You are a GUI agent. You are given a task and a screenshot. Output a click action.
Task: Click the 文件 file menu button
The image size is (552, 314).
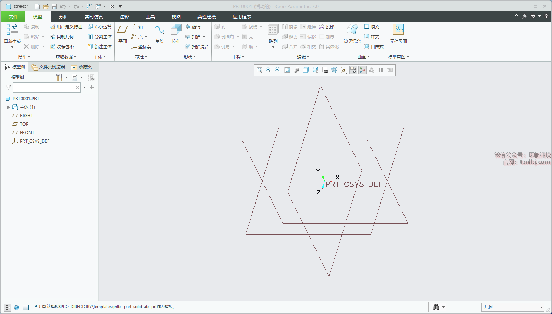tap(13, 17)
